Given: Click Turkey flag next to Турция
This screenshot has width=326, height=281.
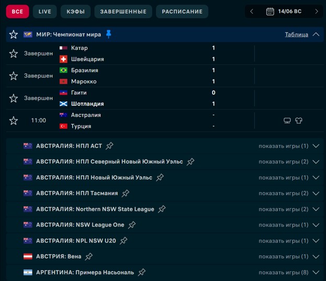Looking at the screenshot, I should click(63, 126).
